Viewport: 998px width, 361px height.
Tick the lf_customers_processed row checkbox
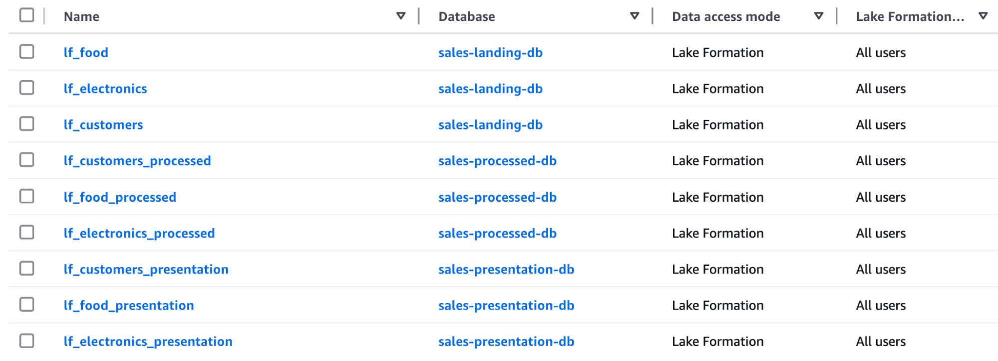tap(27, 160)
